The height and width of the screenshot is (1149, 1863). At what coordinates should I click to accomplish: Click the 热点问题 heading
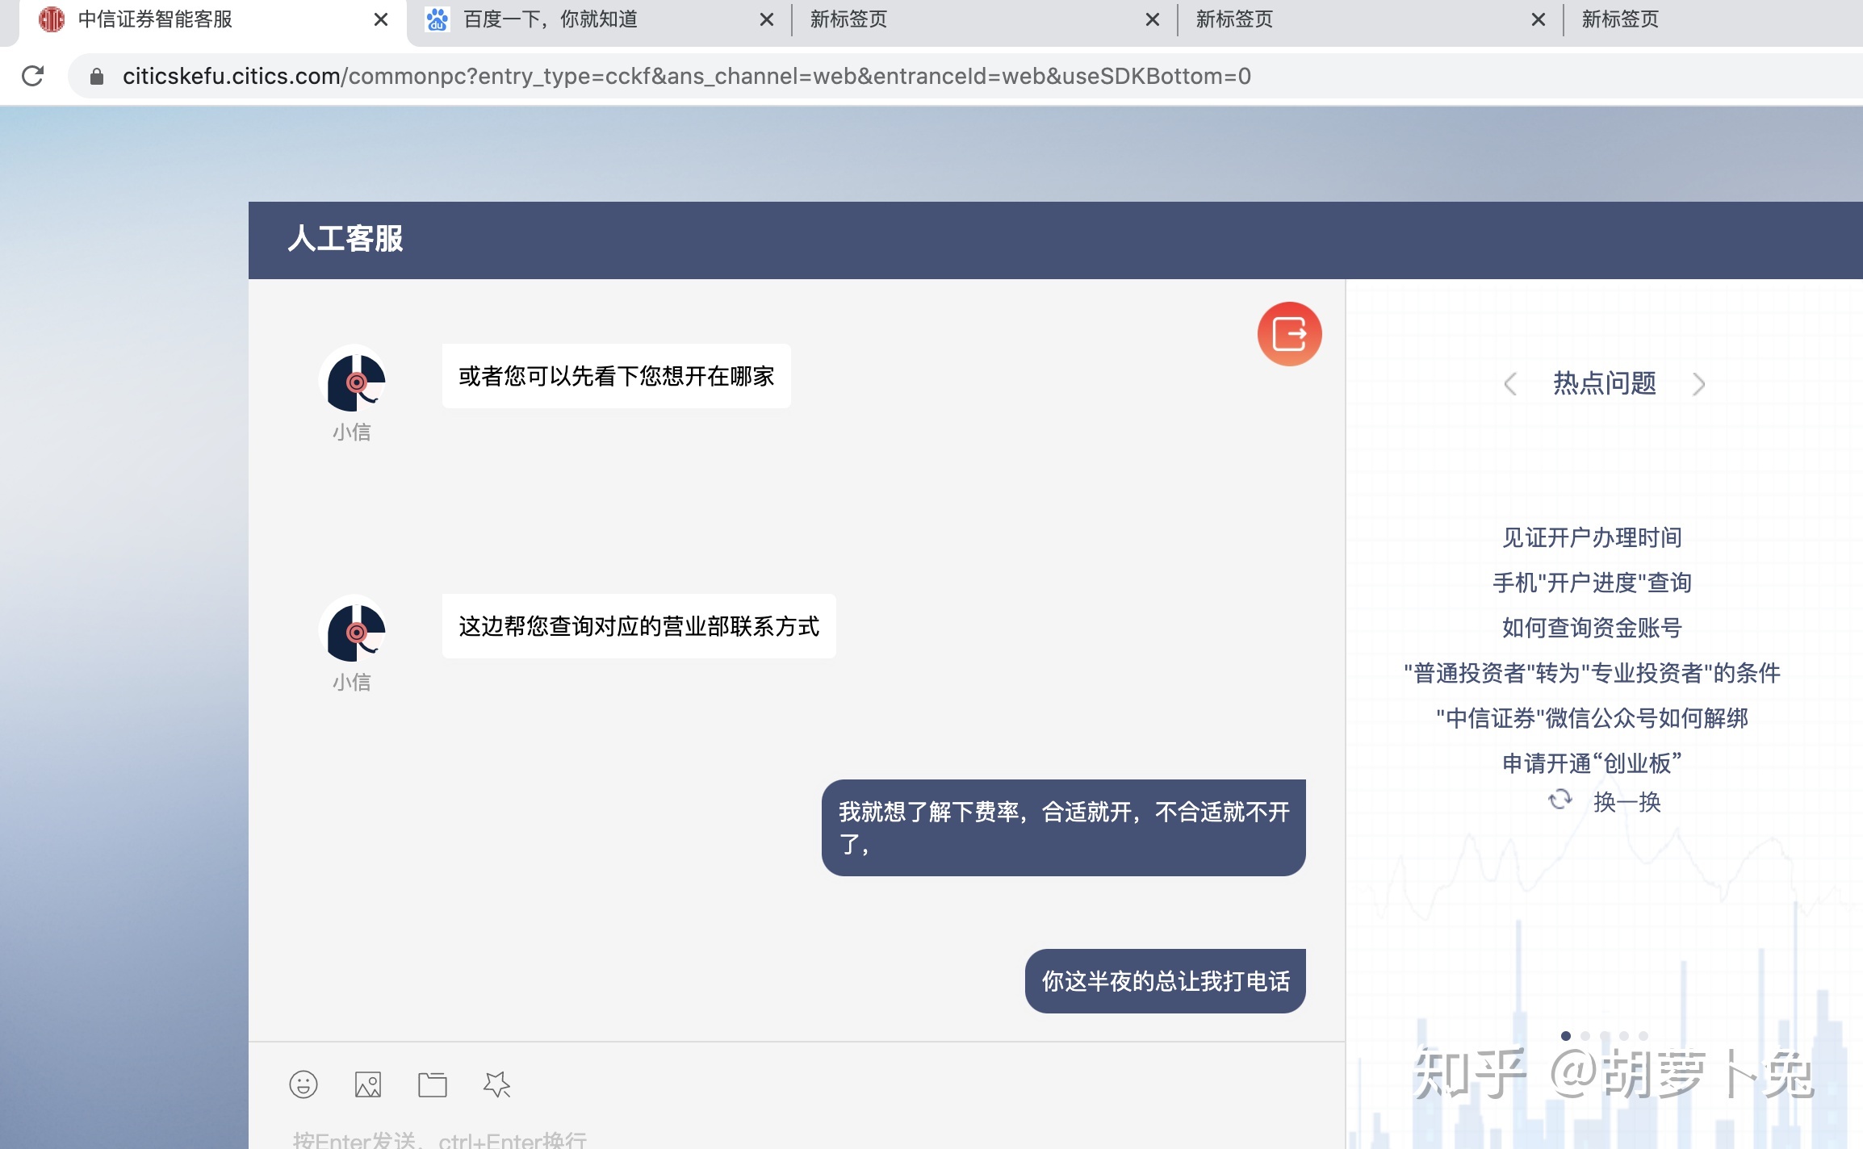tap(1605, 383)
